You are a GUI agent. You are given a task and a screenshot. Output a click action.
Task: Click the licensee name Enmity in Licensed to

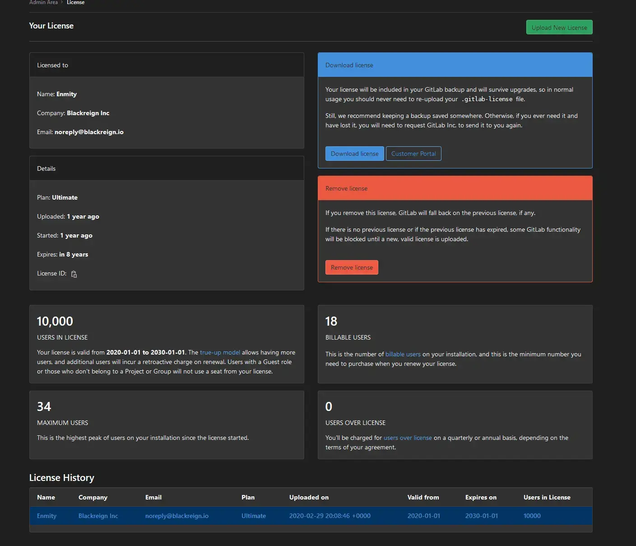[66, 94]
